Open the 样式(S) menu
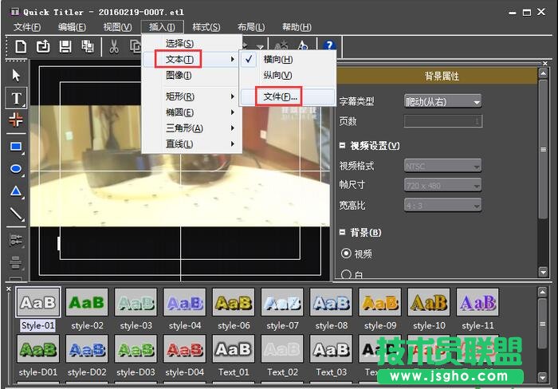Image resolution: width=558 pixels, height=389 pixels. (206, 27)
